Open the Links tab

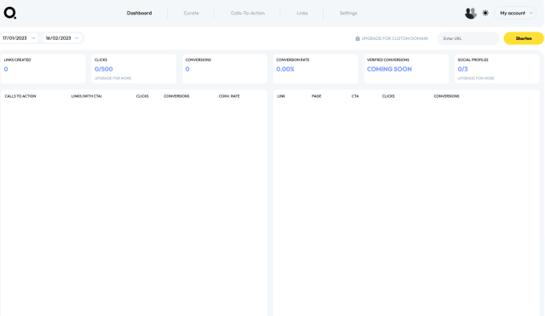tap(302, 14)
